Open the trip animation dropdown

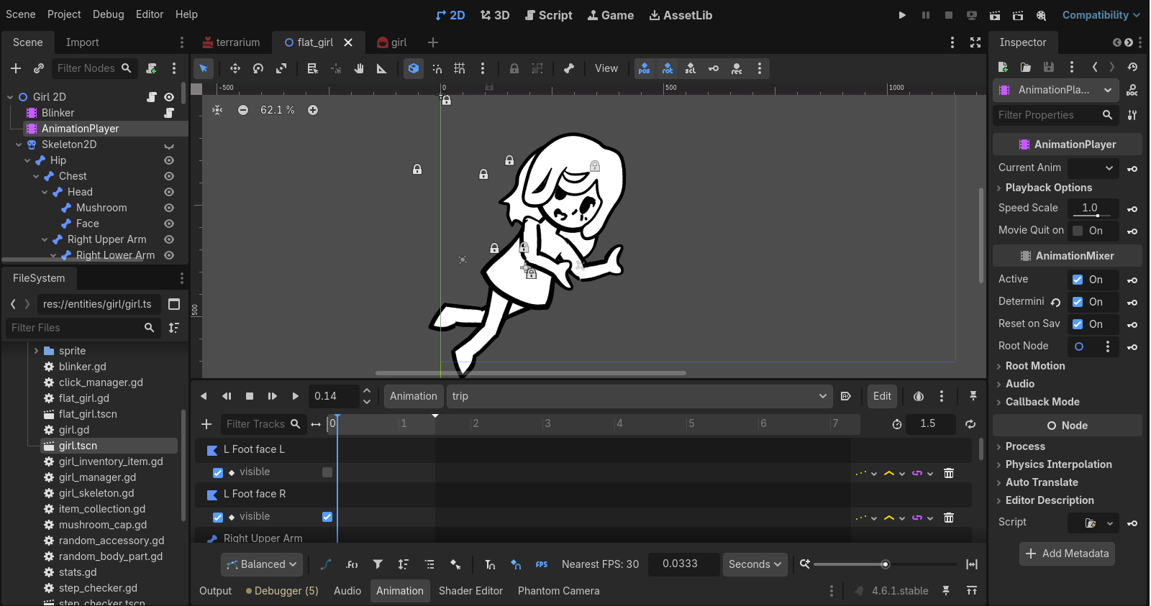tap(639, 396)
